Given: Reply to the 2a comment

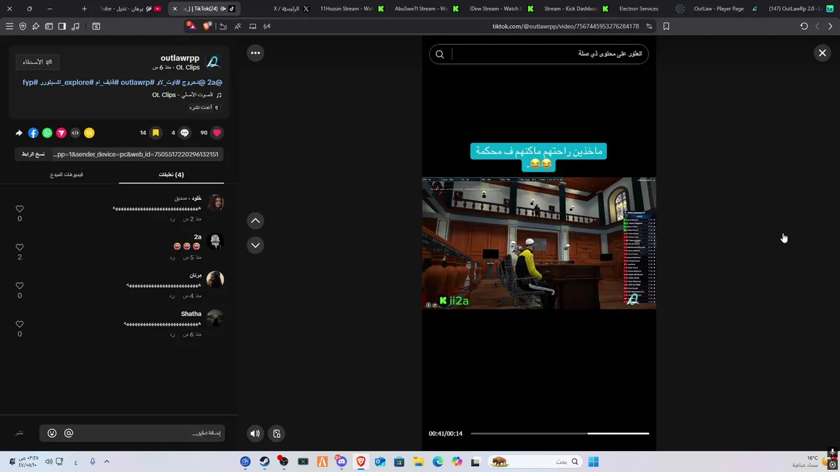Looking at the screenshot, I should coord(172,258).
